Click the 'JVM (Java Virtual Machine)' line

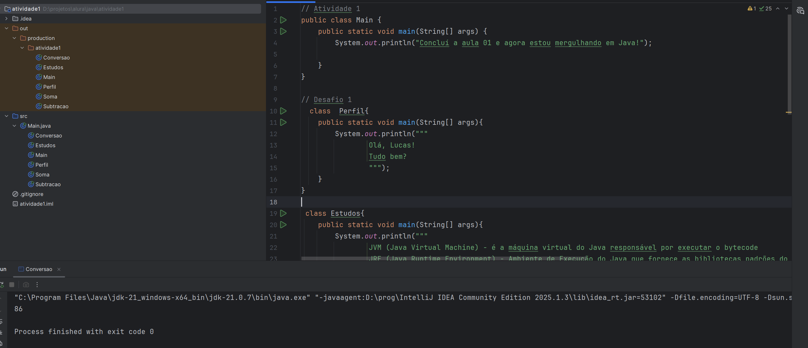tap(563, 248)
